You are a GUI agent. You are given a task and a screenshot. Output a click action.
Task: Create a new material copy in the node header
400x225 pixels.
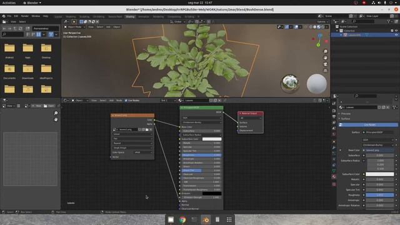215,101
